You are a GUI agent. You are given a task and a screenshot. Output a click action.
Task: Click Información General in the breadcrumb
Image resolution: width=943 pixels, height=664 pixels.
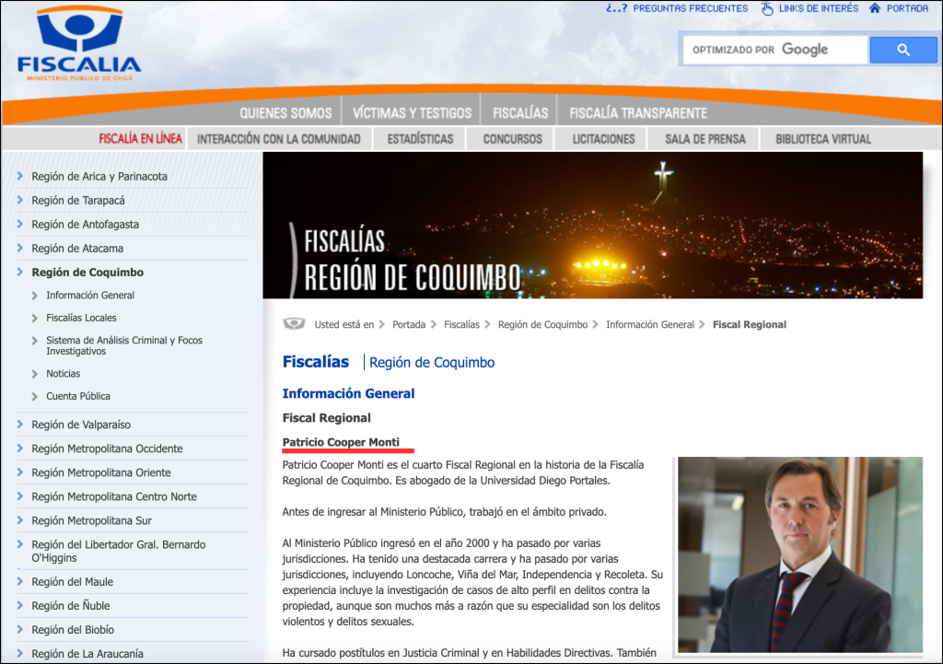tap(650, 325)
